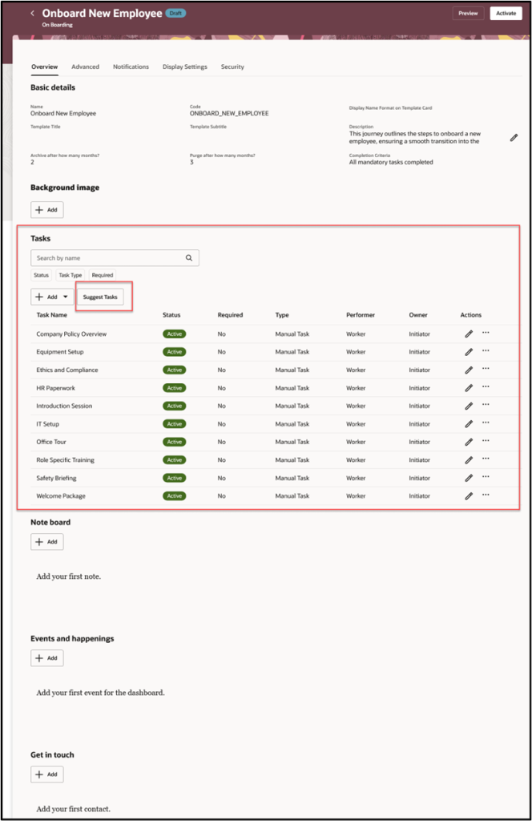Open the Required filter chip
This screenshot has height=821, width=532.
coord(103,275)
